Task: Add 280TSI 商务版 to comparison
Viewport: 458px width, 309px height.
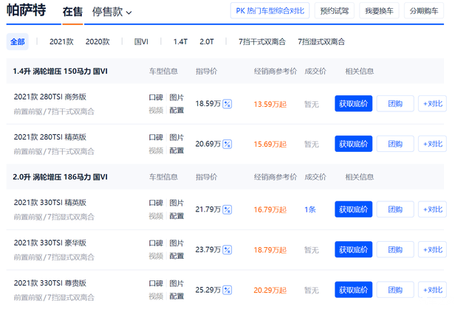Action: coord(432,103)
